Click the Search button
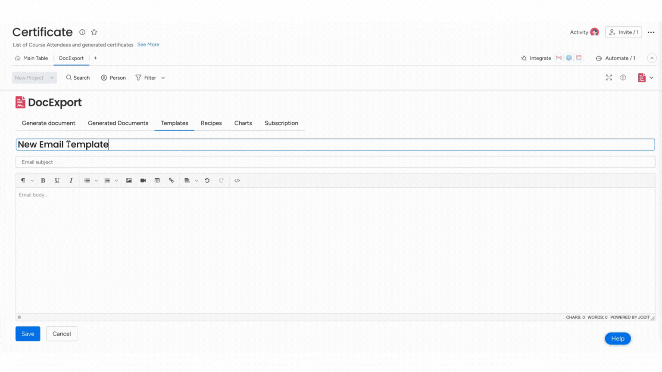The width and height of the screenshot is (662, 372). [78, 78]
